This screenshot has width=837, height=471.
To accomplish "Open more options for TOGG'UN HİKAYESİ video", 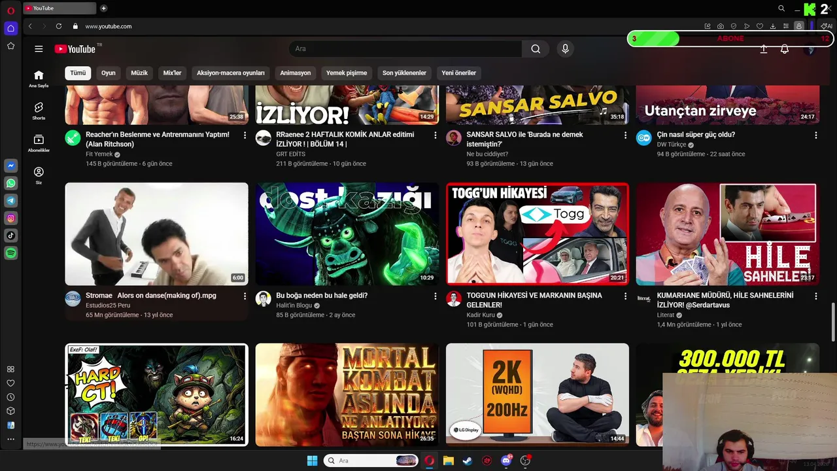I will coord(626,296).
